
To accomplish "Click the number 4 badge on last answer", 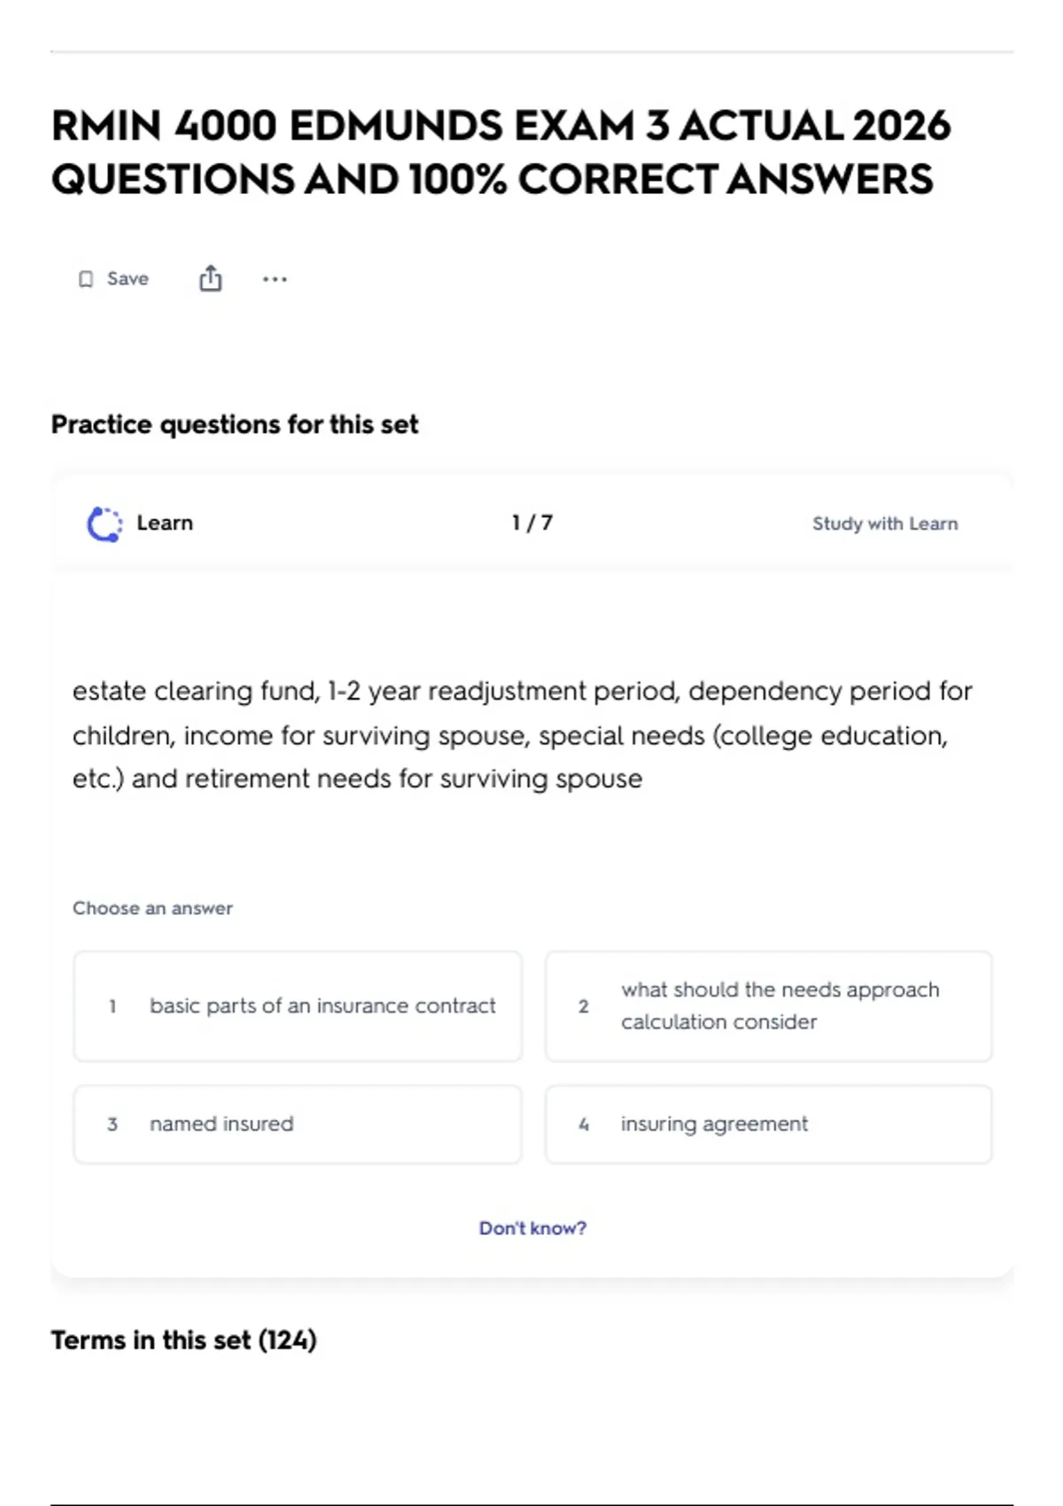I will point(584,1124).
